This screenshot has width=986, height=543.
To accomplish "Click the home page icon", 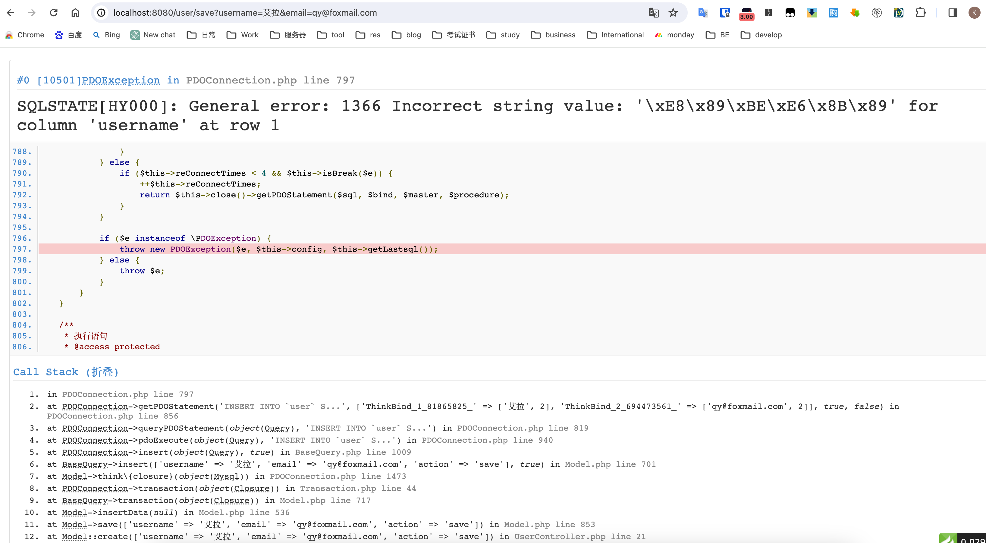I will click(75, 13).
